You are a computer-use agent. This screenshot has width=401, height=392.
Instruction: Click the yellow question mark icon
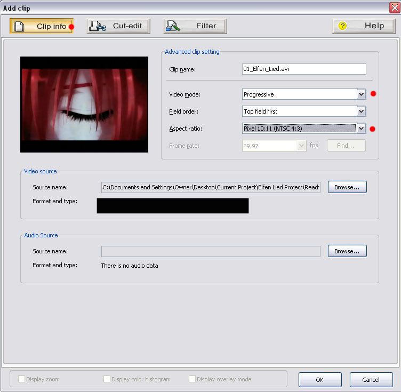tap(342, 26)
